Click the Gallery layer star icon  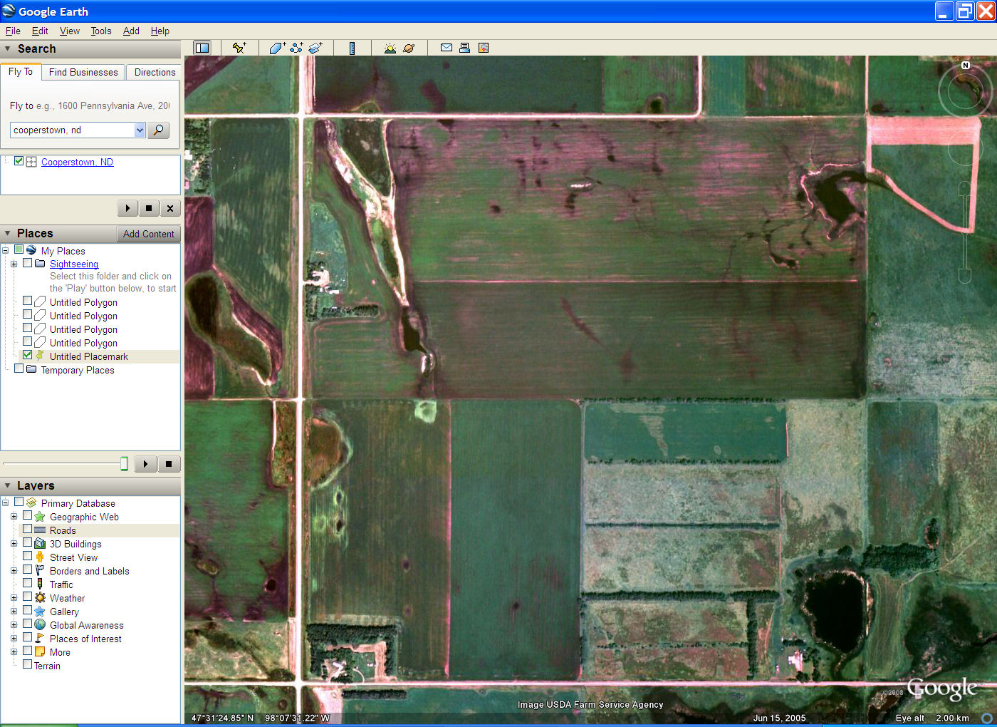click(40, 612)
